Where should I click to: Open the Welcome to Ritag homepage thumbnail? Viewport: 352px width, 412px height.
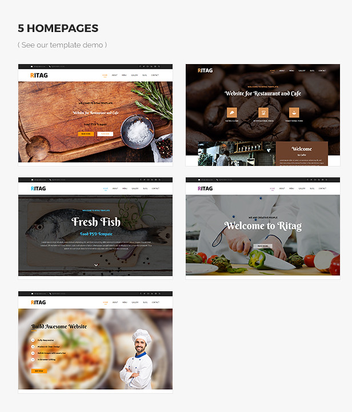263,228
